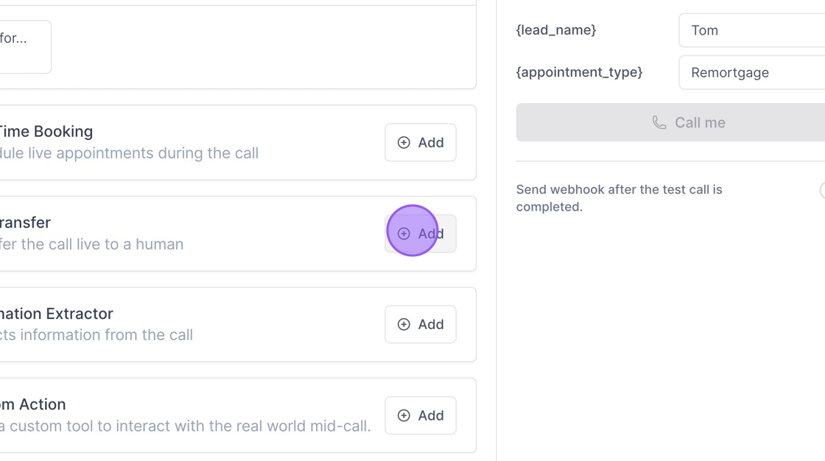Viewport: 825px width, 461px height.
Task: Select the Transfer action heading
Action: 25,222
